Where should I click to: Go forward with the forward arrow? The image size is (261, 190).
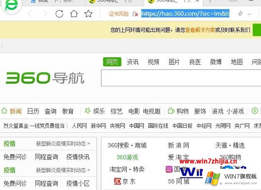click(x=44, y=14)
